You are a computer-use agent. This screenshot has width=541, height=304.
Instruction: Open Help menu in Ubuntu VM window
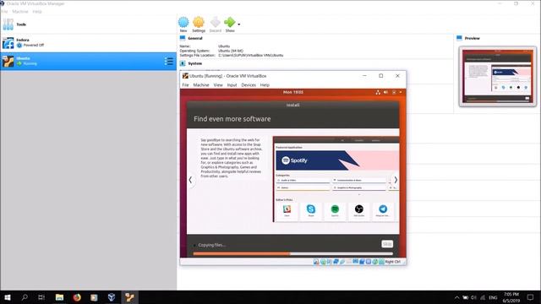pos(265,84)
